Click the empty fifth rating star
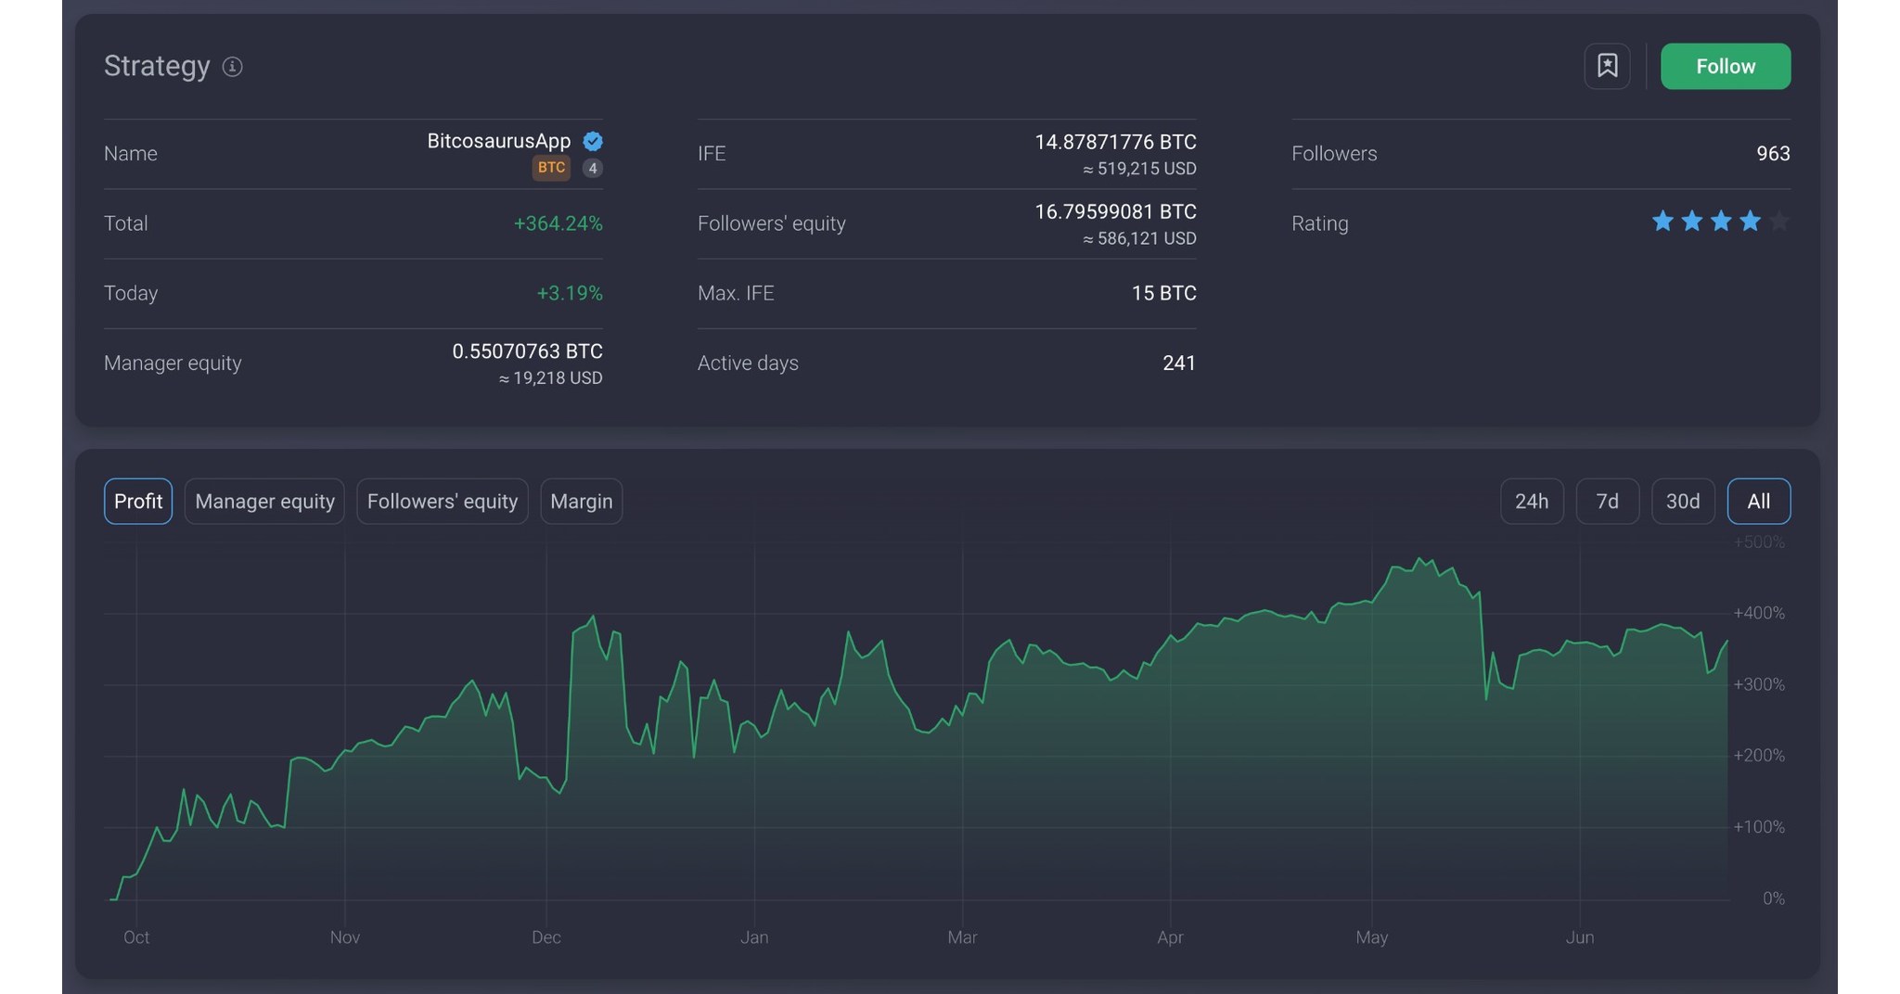This screenshot has width=1900, height=994. (1779, 221)
